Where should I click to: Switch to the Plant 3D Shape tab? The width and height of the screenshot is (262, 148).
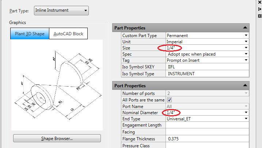[x=30, y=34]
